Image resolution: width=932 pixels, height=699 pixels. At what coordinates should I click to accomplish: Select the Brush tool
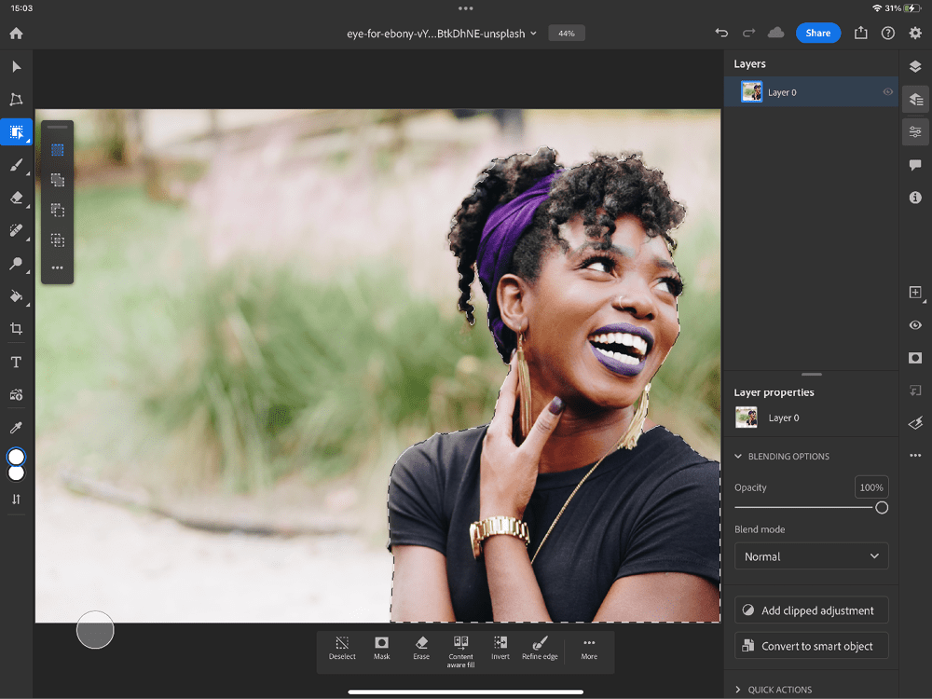pyautogui.click(x=16, y=165)
